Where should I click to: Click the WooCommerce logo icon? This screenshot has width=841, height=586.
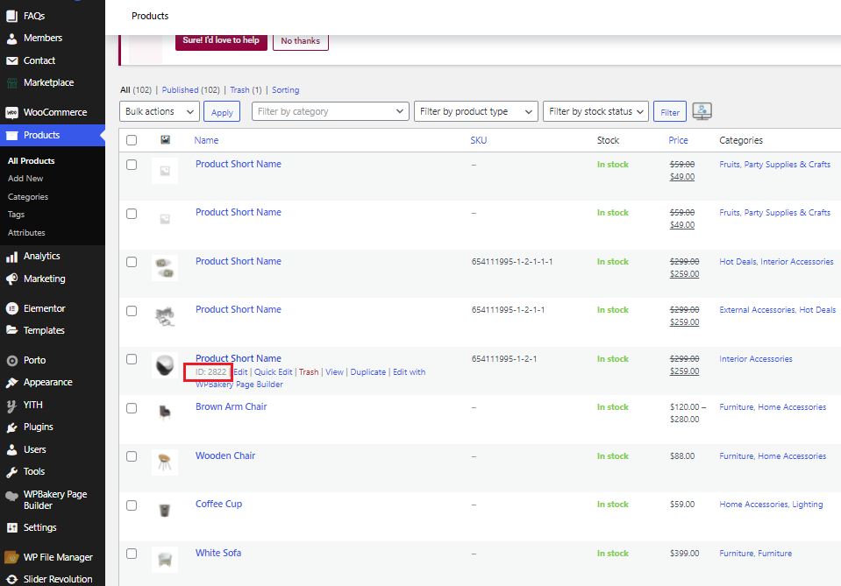pos(11,112)
